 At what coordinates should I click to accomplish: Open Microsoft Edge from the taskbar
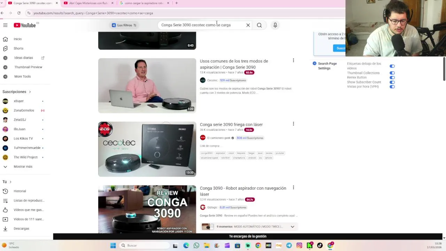click(186, 245)
